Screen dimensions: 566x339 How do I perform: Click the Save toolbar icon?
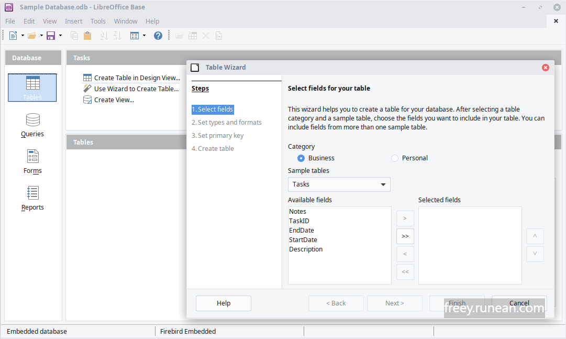[51, 36]
